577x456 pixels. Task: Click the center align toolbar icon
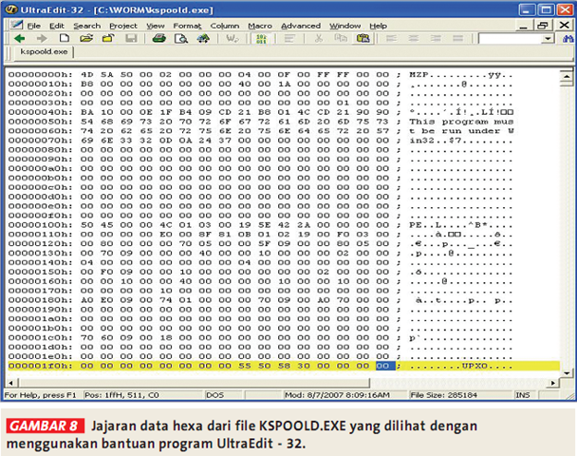(414, 38)
